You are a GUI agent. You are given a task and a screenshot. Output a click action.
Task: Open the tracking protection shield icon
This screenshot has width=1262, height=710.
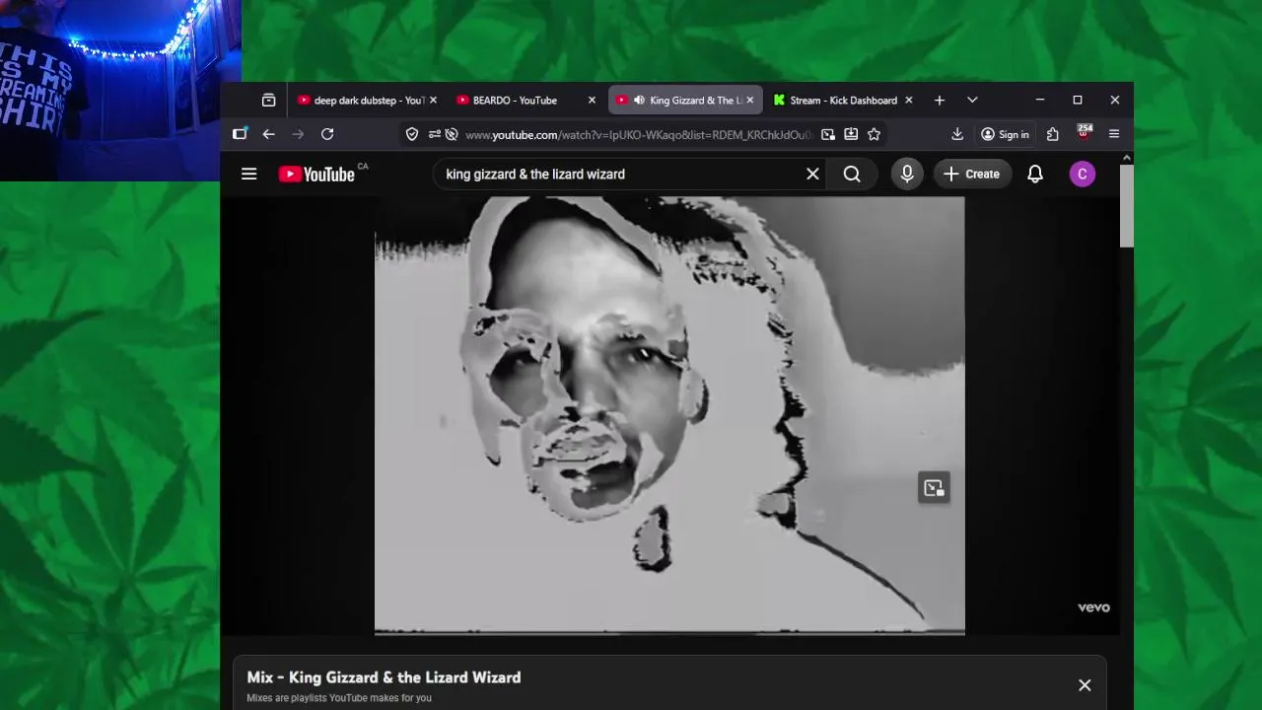pyautogui.click(x=412, y=134)
